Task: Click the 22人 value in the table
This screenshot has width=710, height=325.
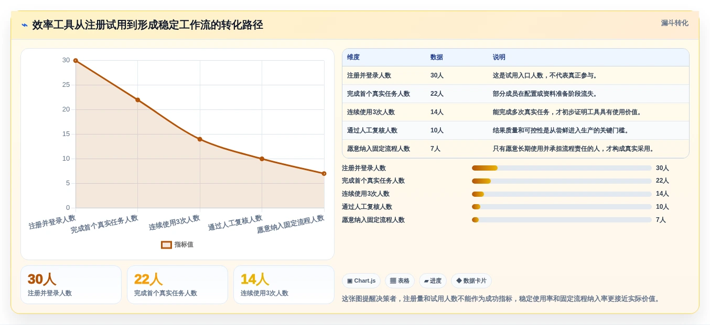Action: (437, 94)
